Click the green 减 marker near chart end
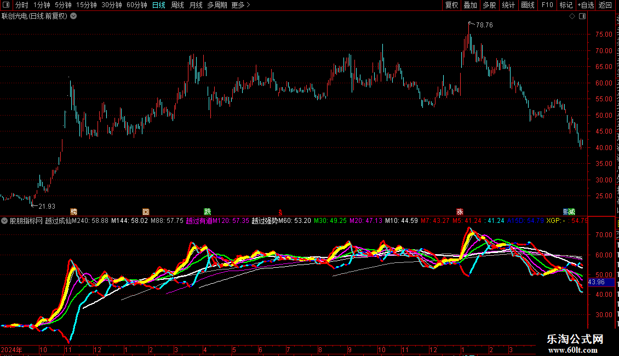 (x=572, y=211)
